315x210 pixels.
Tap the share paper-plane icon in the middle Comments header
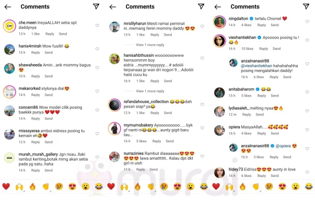(201, 6)
